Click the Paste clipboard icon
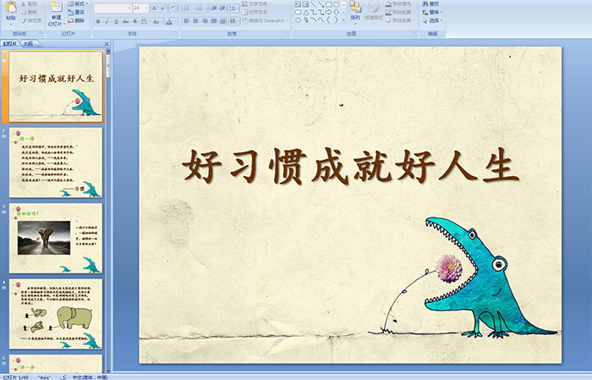The height and width of the screenshot is (380, 592). click(x=11, y=7)
